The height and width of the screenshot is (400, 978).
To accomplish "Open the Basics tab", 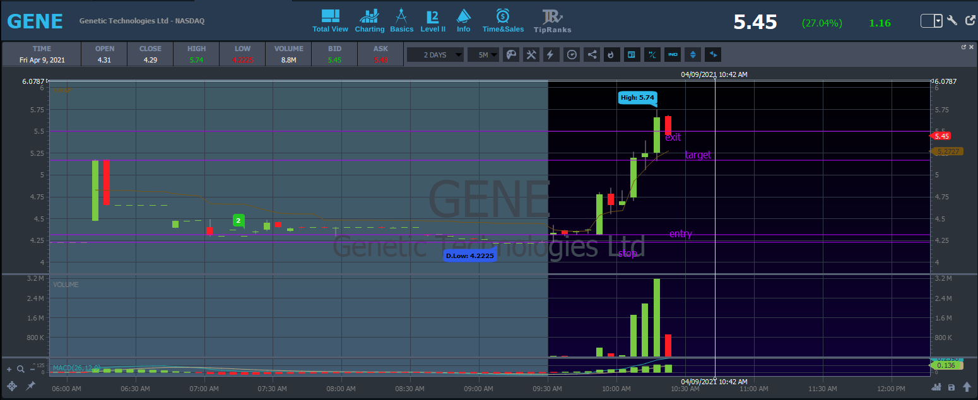I will click(401, 21).
